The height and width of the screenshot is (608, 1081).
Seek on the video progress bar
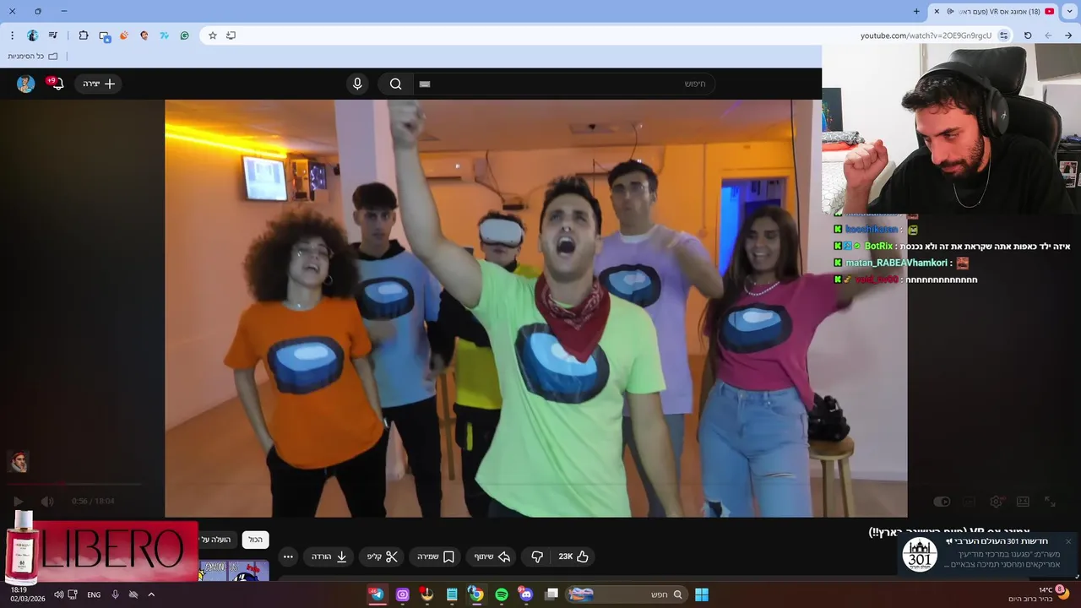(x=73, y=485)
